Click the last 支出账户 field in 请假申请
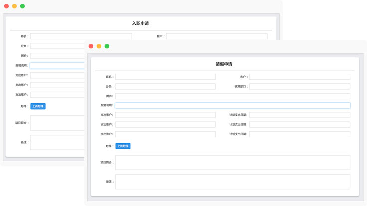 coord(165,134)
